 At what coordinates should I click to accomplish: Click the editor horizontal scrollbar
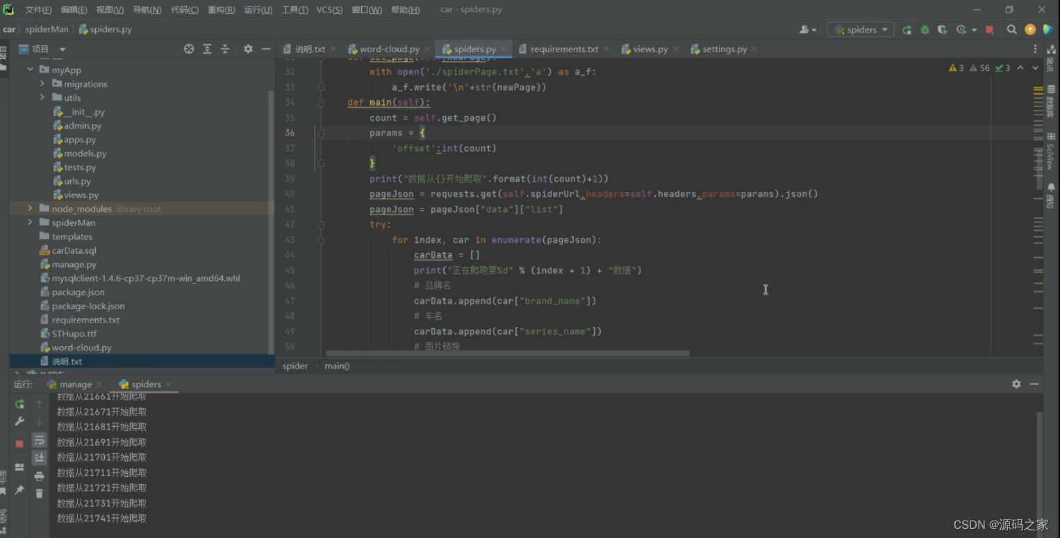click(x=507, y=353)
